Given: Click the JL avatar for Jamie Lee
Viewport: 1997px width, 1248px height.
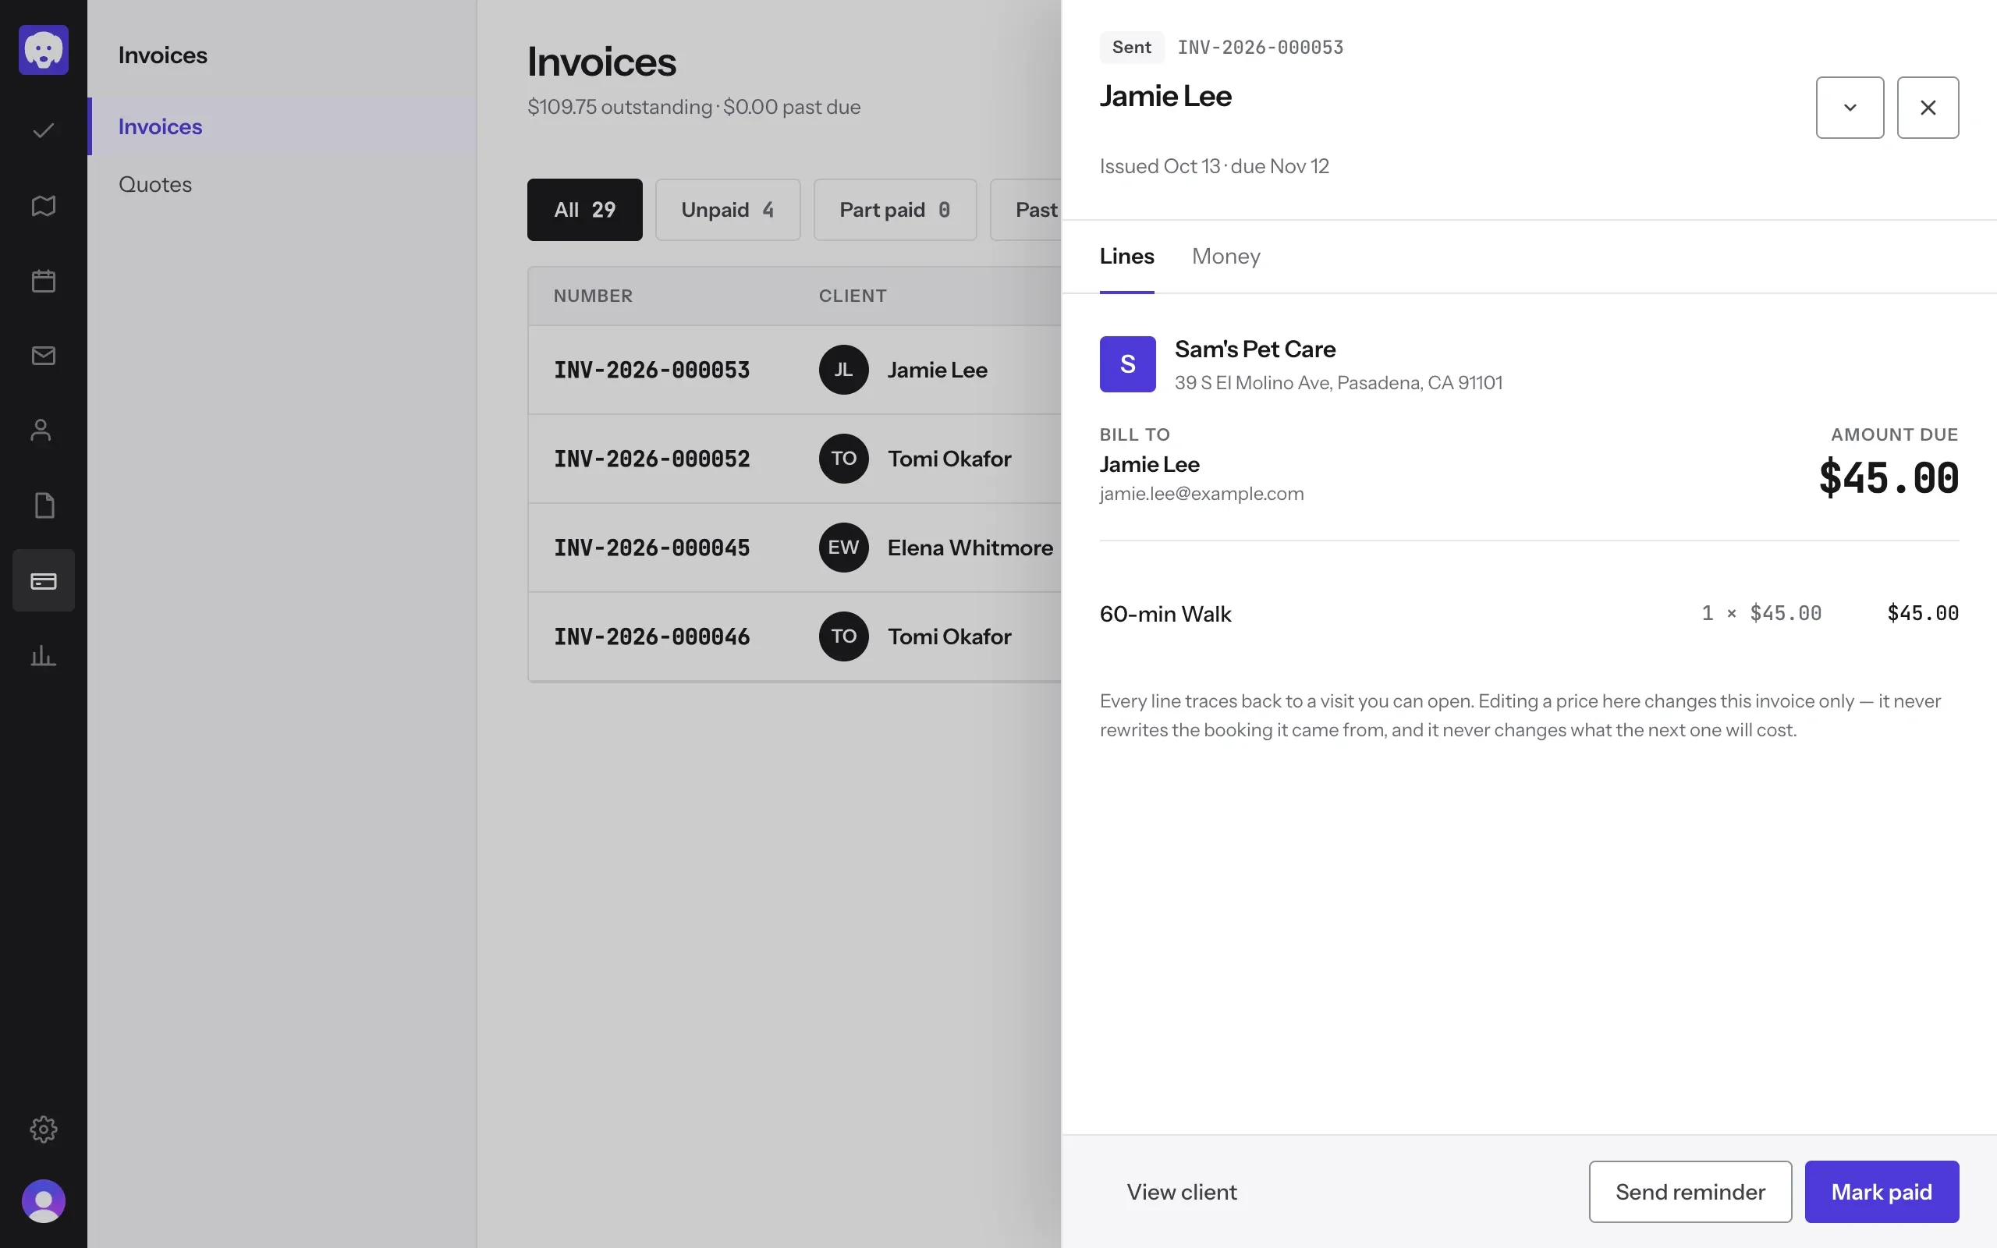Looking at the screenshot, I should (843, 370).
